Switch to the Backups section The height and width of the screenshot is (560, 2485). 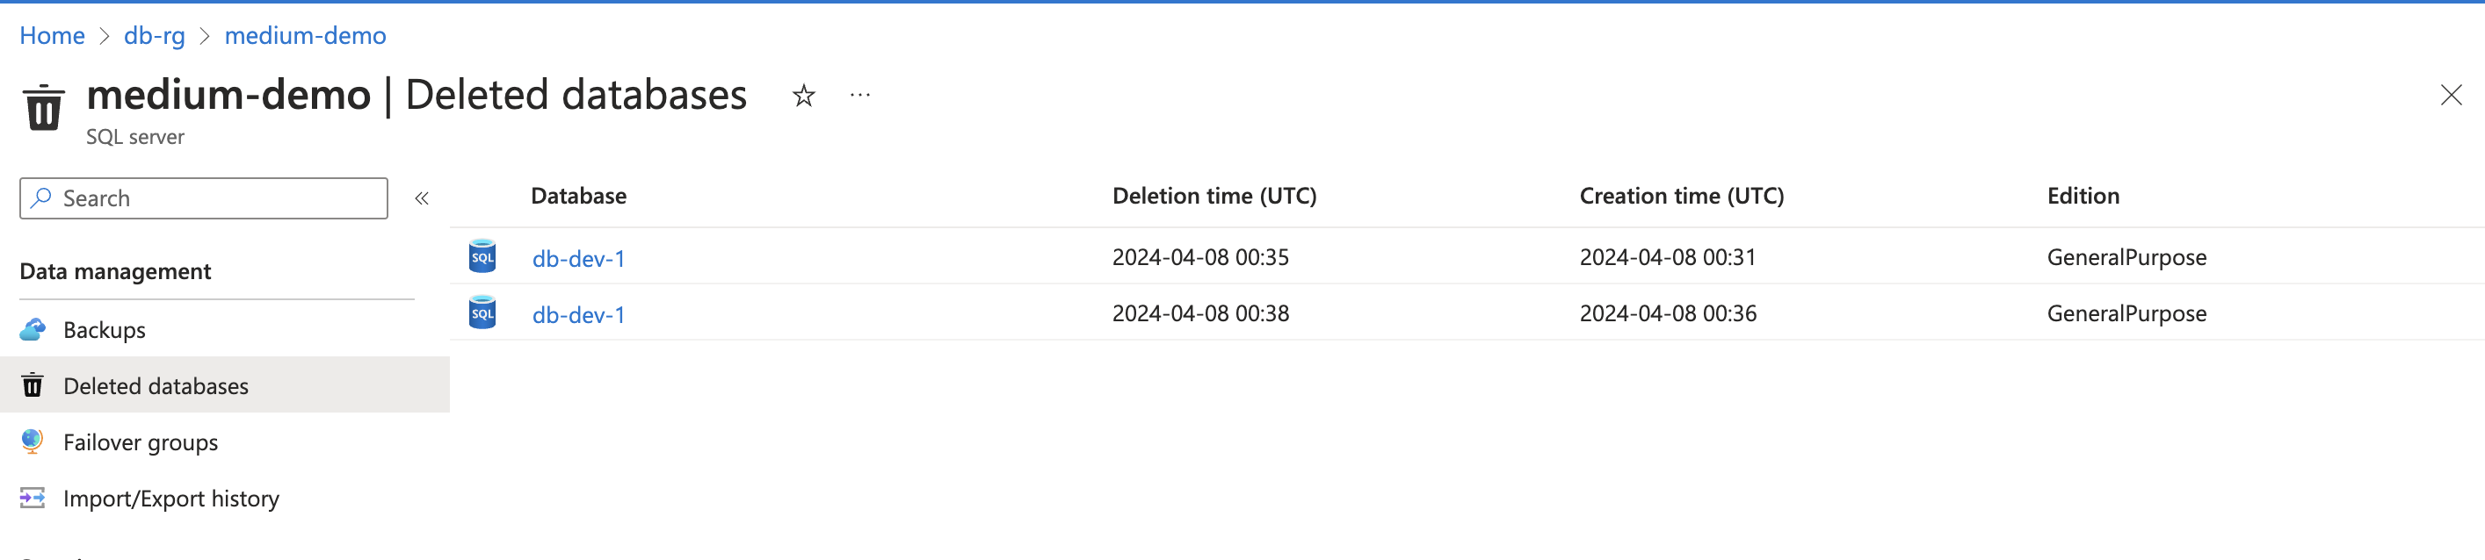[x=103, y=328]
